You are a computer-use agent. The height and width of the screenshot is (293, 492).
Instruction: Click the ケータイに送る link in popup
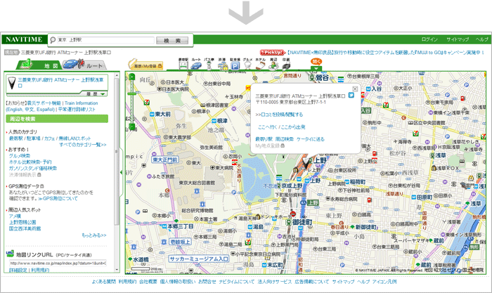tap(311, 139)
